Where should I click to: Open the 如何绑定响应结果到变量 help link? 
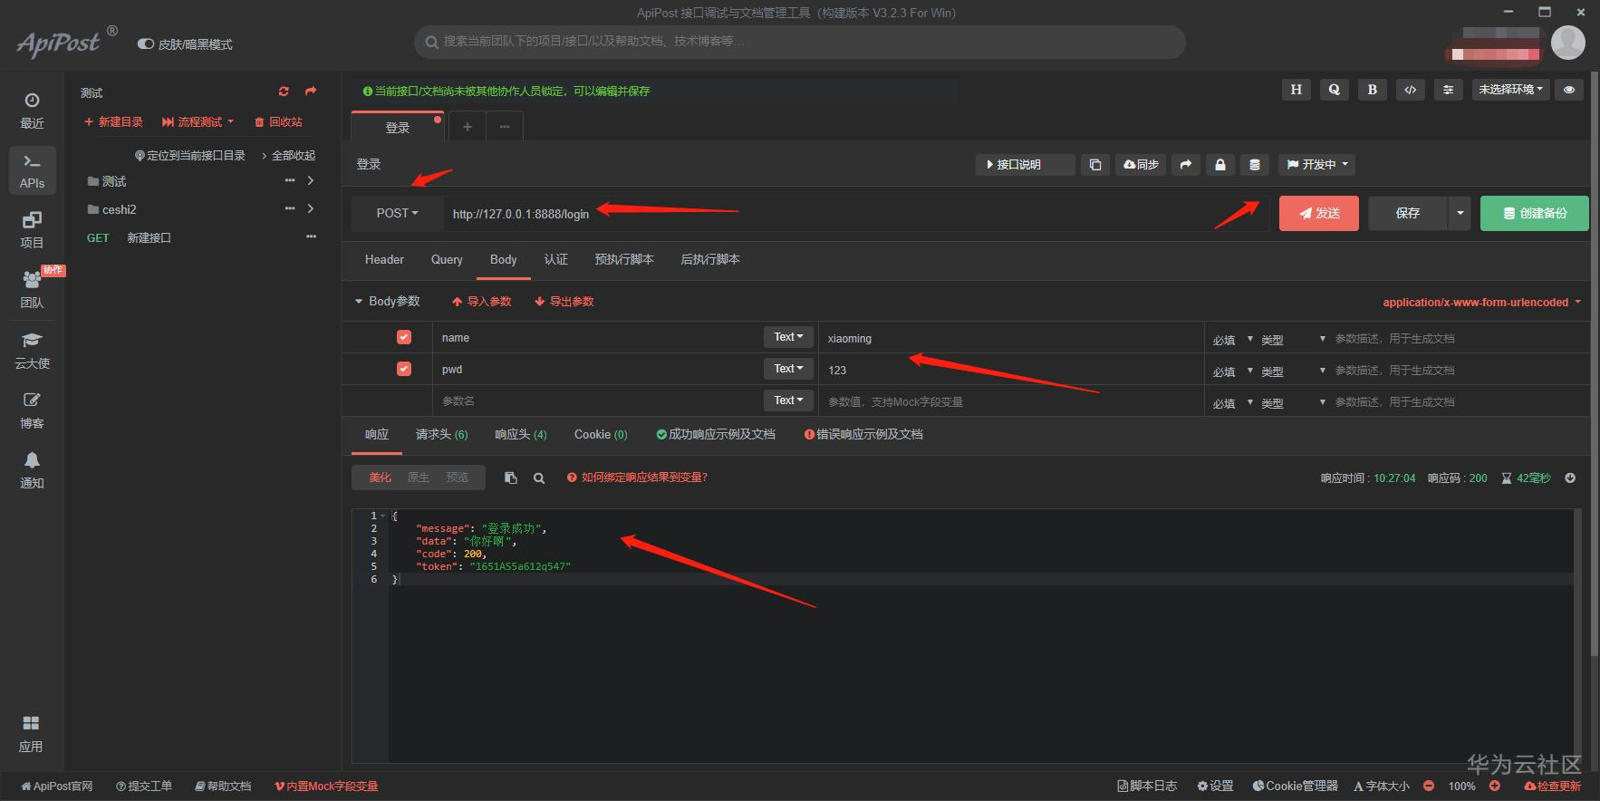click(637, 478)
